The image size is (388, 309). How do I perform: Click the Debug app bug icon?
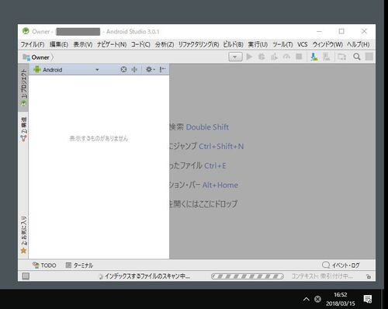[262, 57]
